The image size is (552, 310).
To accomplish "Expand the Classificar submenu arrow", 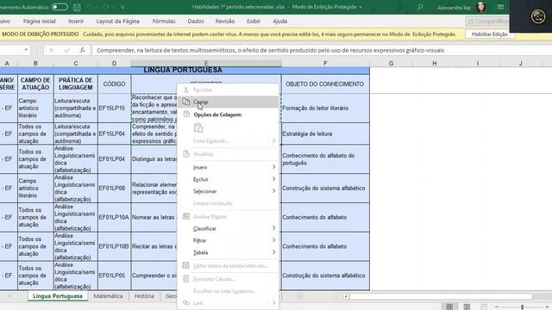I will coord(273,228).
